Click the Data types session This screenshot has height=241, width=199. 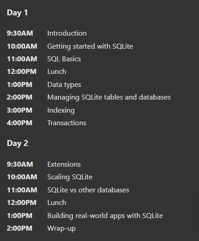click(x=64, y=85)
